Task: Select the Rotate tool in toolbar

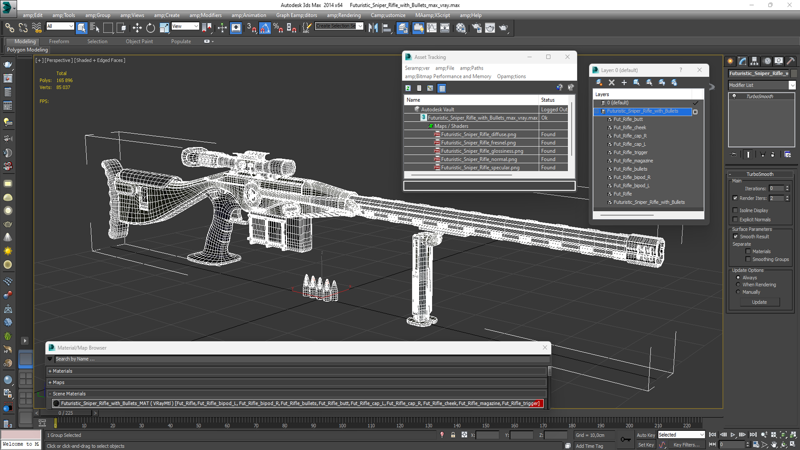Action: click(150, 28)
